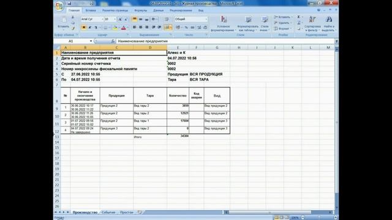
Task: Open the Разметка страницы ribbon tab
Action: click(x=115, y=10)
